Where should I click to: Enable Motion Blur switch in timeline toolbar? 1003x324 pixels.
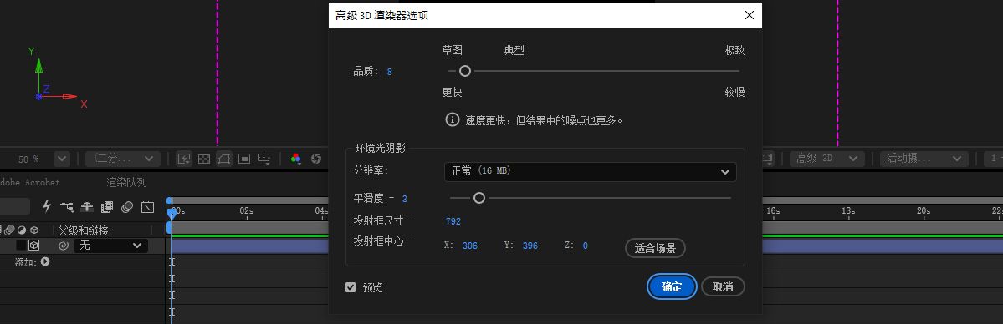(x=127, y=206)
